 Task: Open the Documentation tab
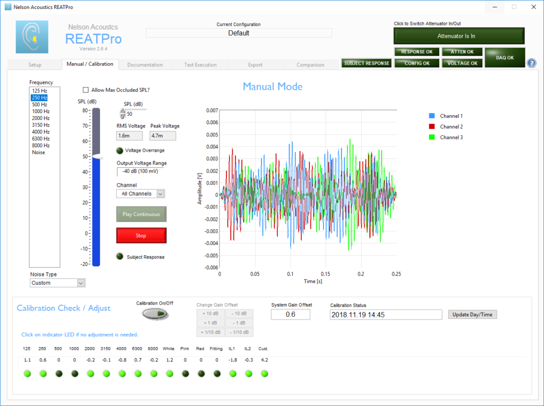[x=146, y=64]
